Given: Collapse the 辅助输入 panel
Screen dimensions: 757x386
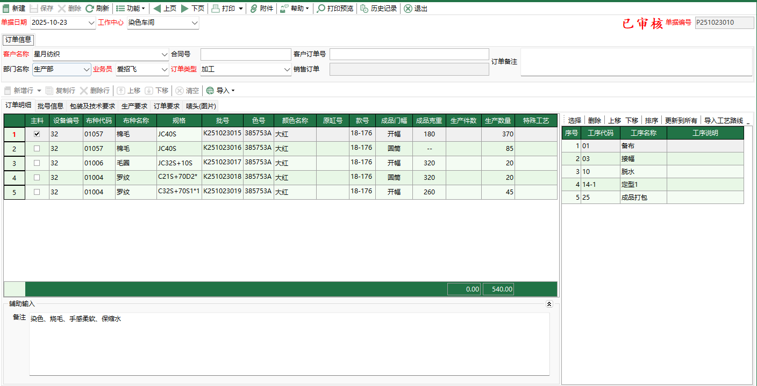Looking at the screenshot, I should (549, 304).
